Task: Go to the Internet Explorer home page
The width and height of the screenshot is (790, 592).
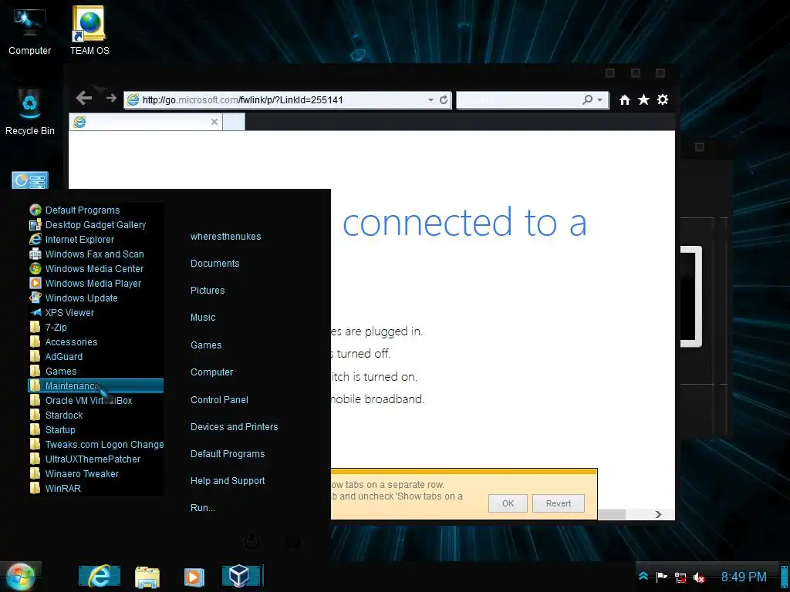Action: click(625, 99)
